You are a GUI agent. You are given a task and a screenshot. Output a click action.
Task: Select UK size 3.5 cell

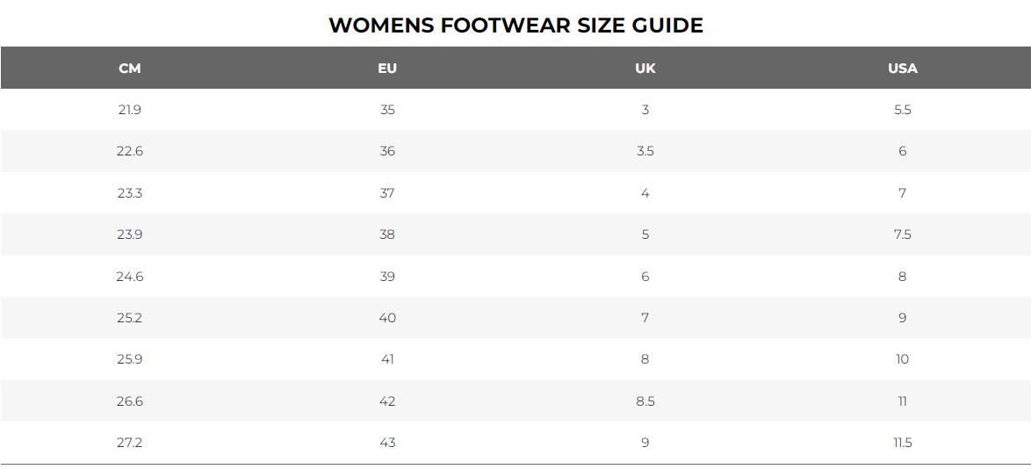(x=645, y=151)
